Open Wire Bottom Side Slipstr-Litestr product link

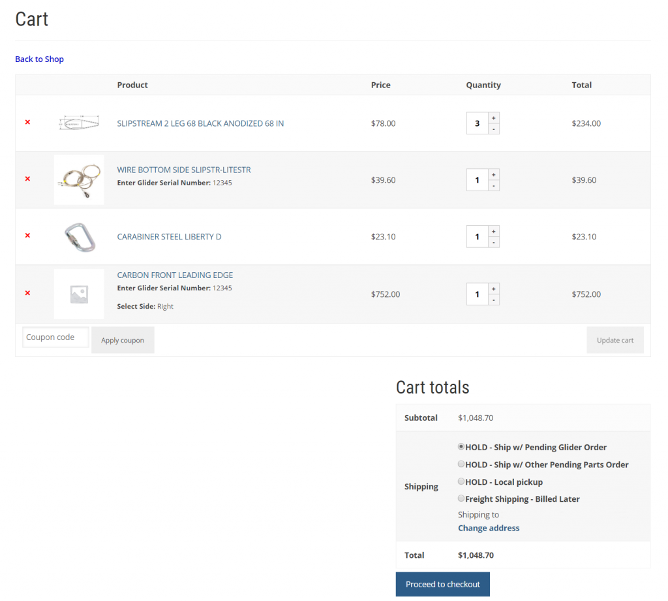coord(183,170)
